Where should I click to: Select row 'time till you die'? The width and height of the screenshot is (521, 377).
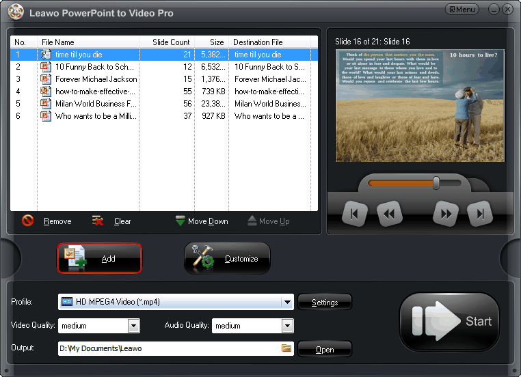[164, 55]
